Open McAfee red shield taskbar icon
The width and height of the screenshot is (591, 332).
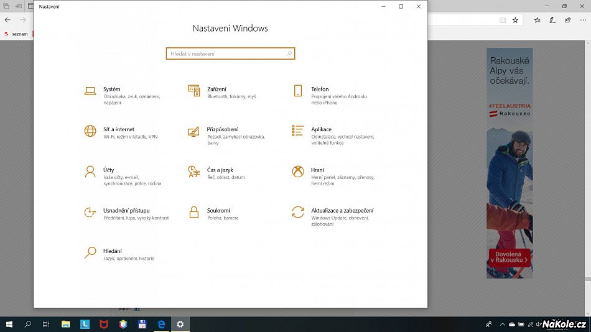point(104,324)
